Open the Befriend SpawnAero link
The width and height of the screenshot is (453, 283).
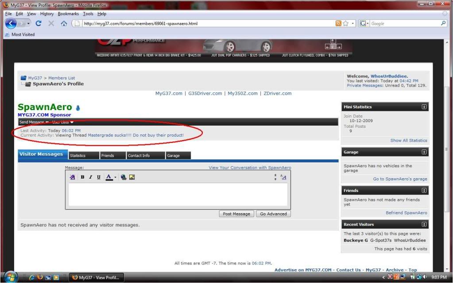(x=406, y=213)
